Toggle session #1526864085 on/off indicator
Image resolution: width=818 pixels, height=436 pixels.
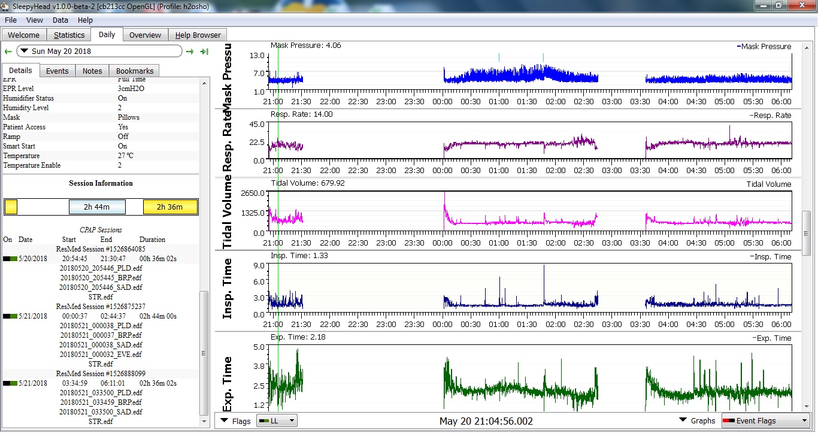[x=10, y=259]
